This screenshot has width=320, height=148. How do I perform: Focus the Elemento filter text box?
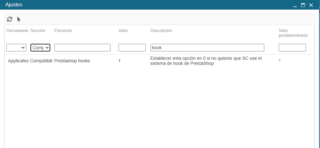82,48
